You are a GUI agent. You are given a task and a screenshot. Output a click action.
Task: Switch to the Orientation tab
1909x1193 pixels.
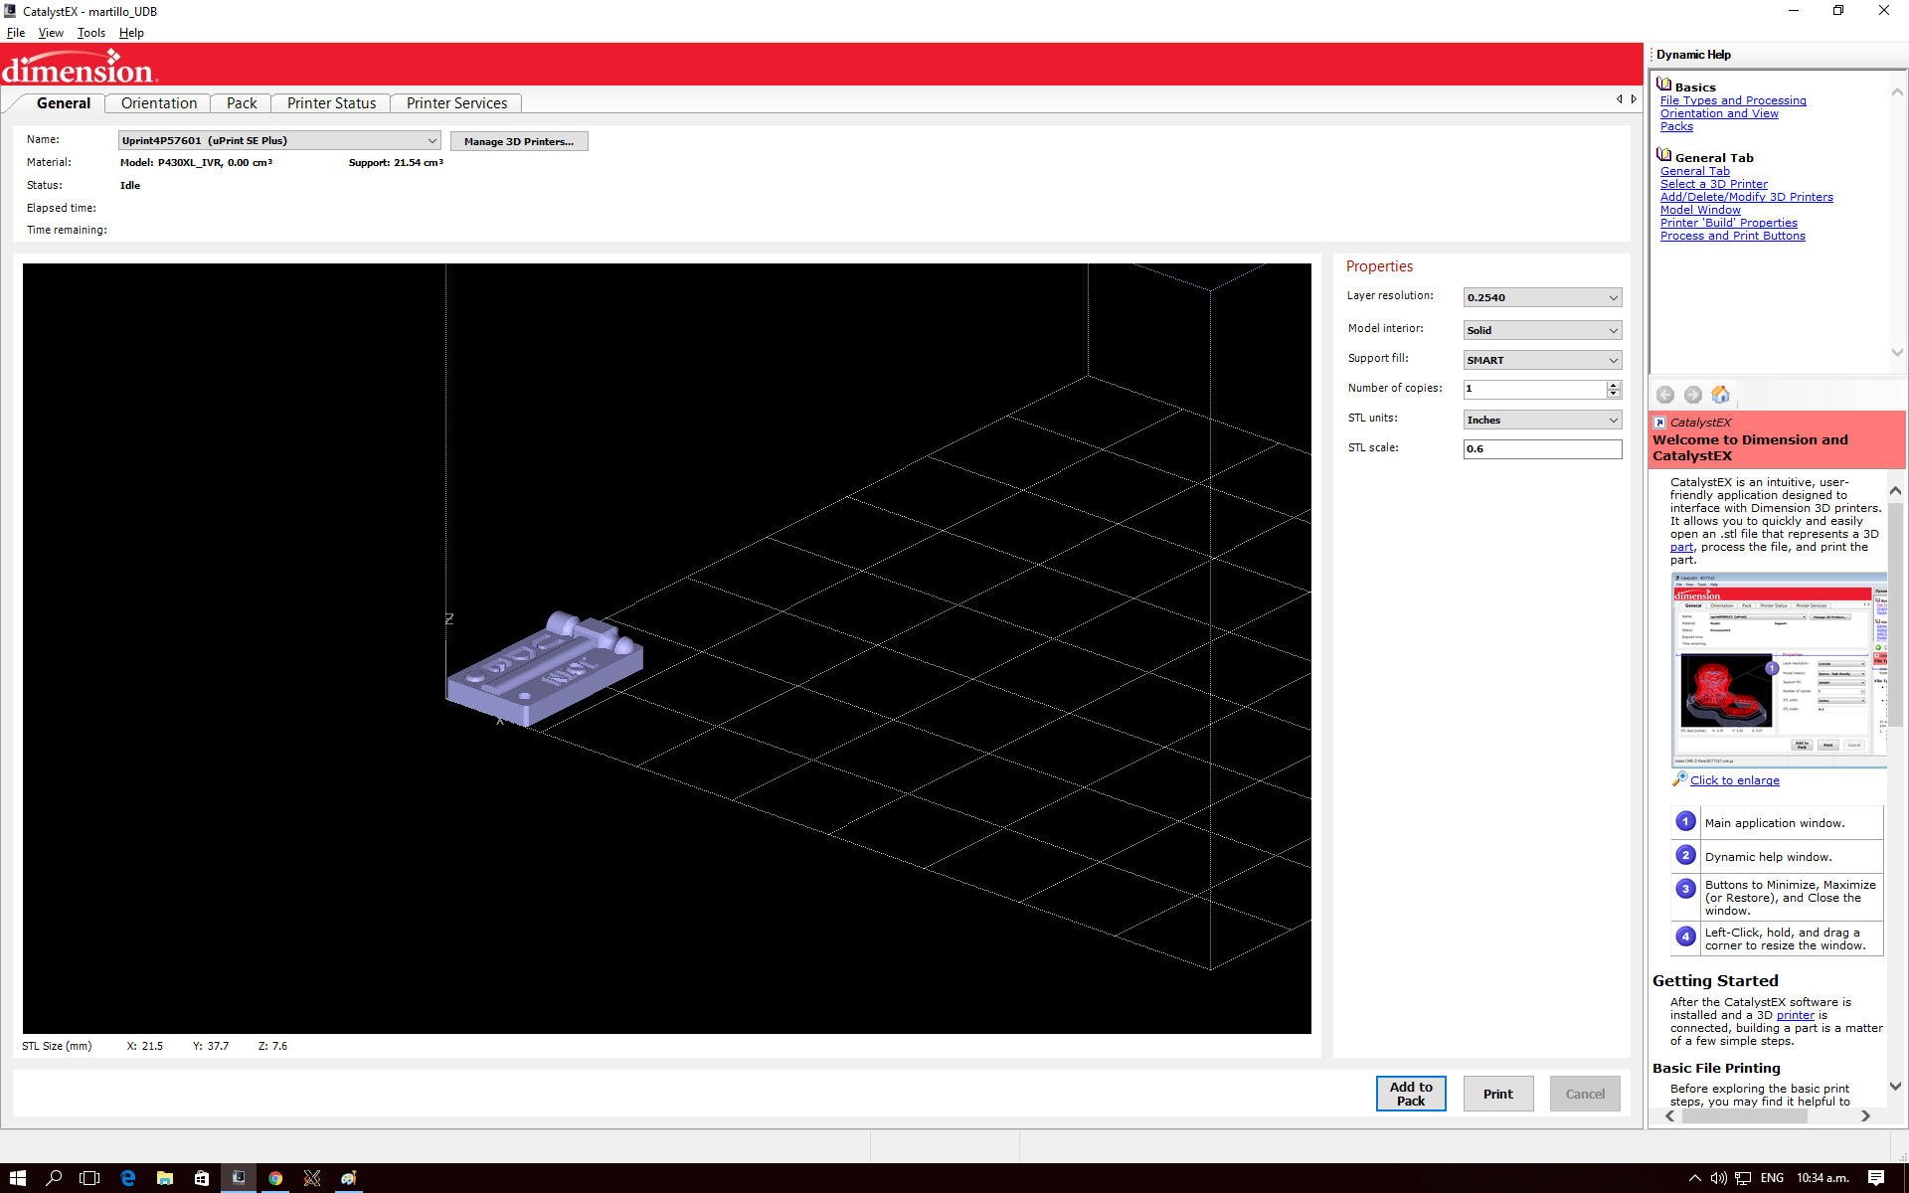159,103
